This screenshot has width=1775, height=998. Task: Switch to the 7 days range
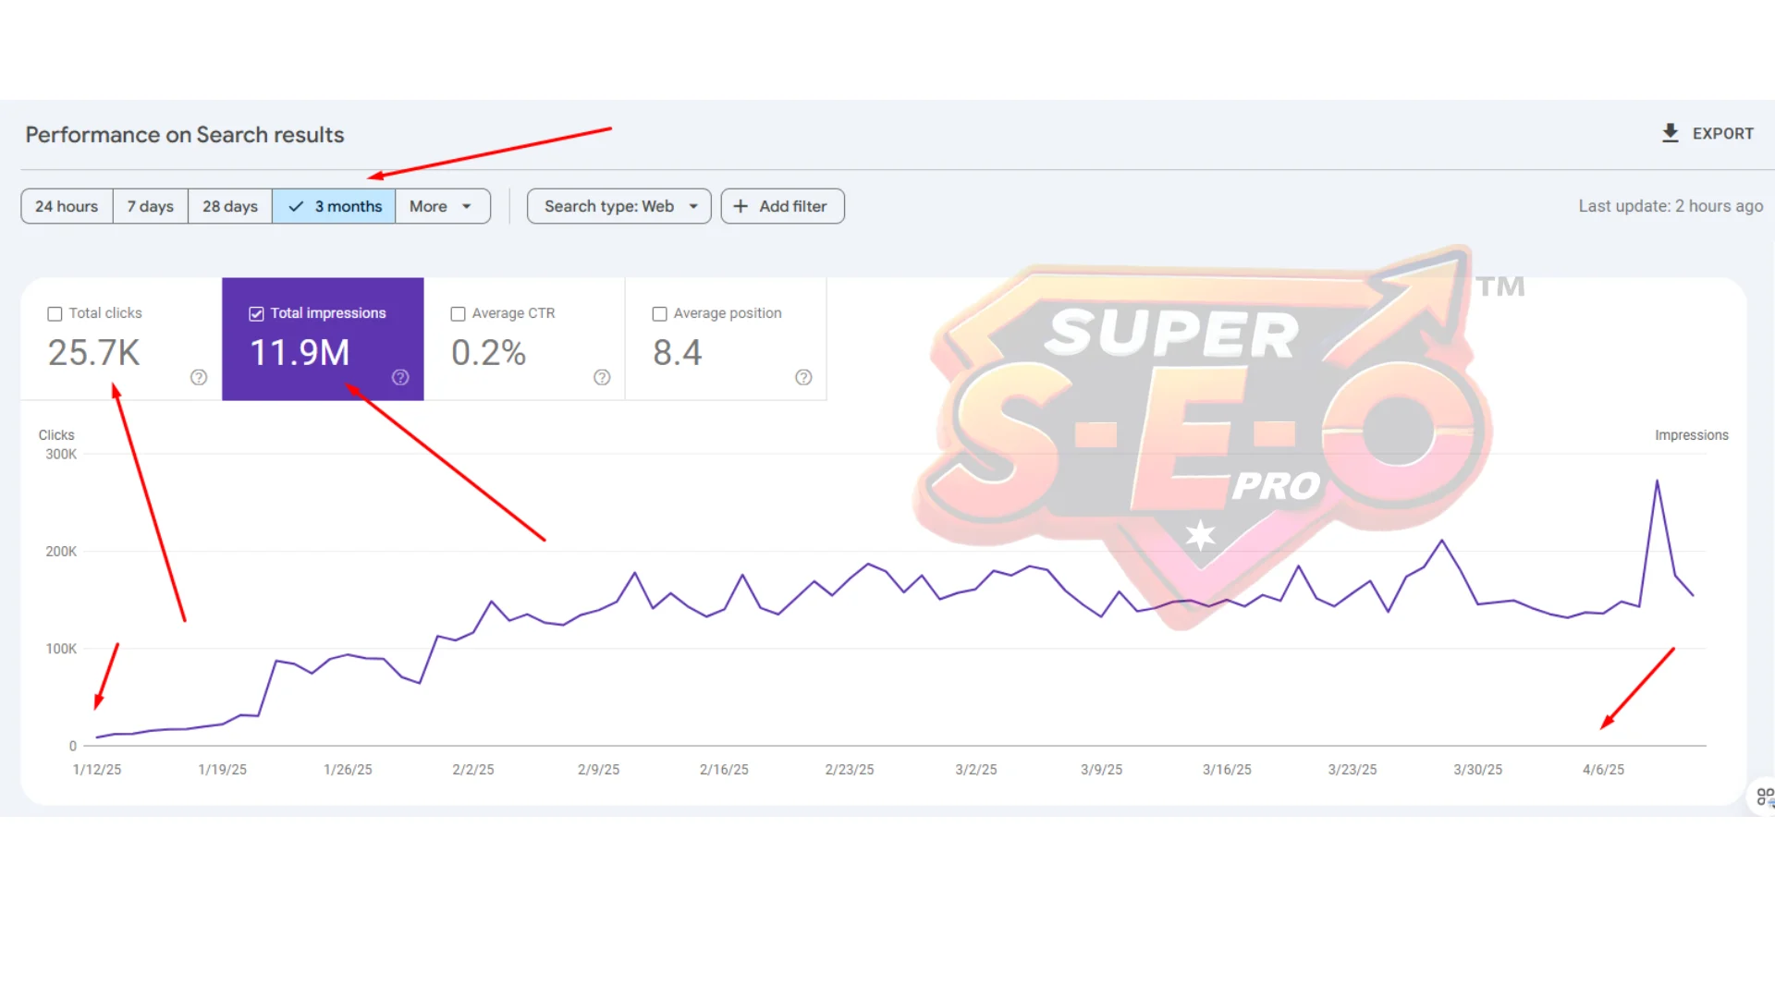point(151,206)
